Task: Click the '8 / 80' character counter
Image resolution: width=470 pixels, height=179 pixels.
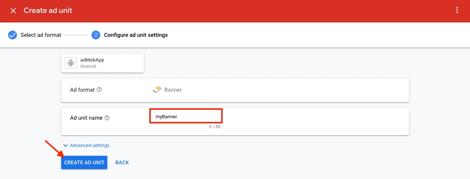Action: point(215,127)
